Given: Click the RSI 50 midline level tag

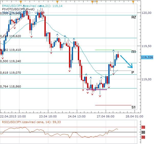Looking at the screenshot, I should coord(143,132).
